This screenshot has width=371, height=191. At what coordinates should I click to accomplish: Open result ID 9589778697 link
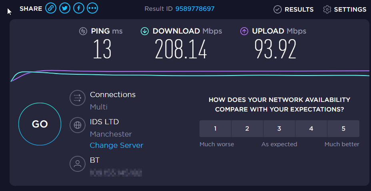pyautogui.click(x=195, y=9)
